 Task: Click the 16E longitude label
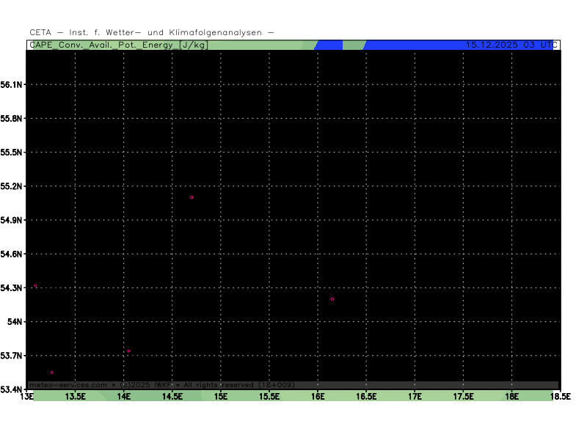click(318, 397)
